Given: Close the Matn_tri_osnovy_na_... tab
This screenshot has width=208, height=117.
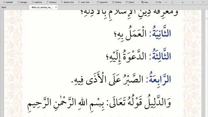Looking at the screenshot, I should [56, 7].
